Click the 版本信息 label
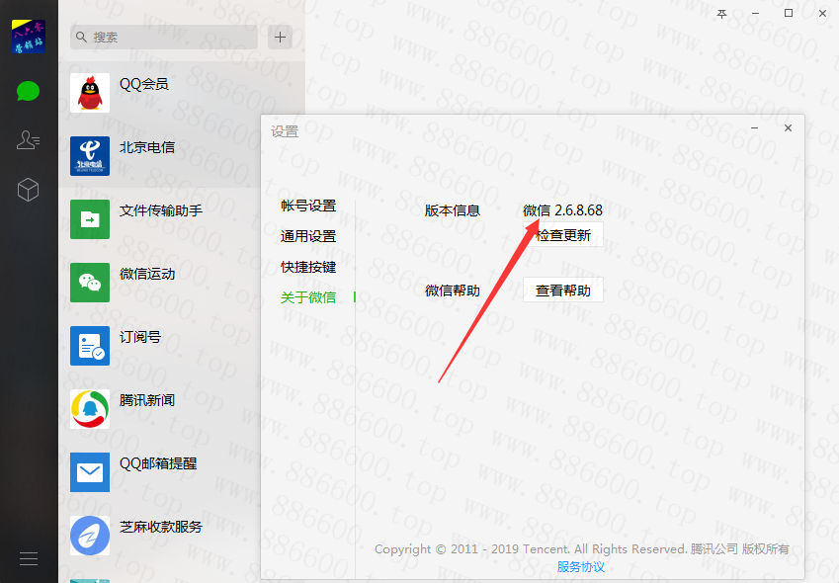This screenshot has width=839, height=583. pos(453,210)
